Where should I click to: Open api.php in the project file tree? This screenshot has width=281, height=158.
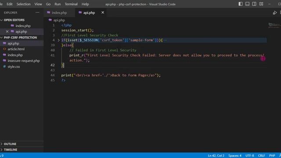click(13, 43)
